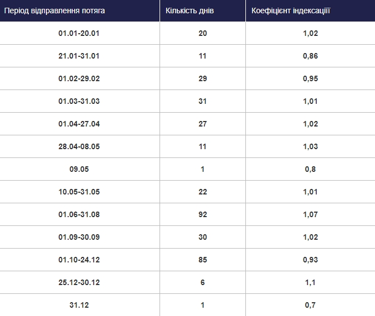
Task: Click the day count value 92
Action: tap(202, 214)
